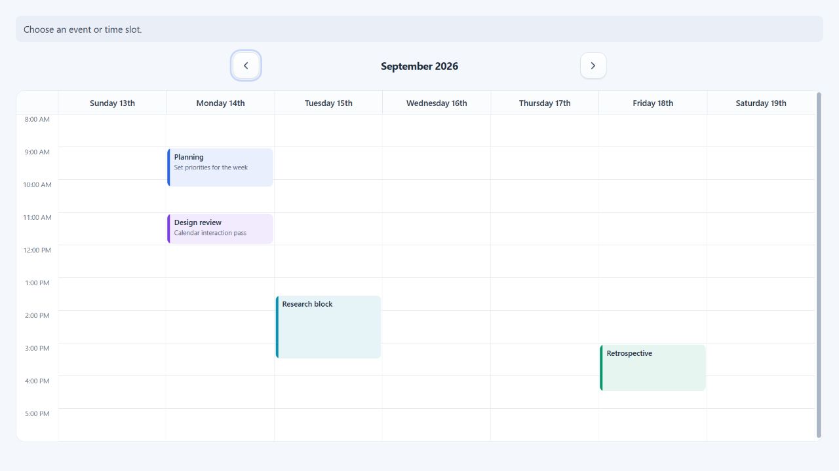Viewport: 839px width, 471px height.
Task: Select the Friday 18th column header
Action: [653, 103]
